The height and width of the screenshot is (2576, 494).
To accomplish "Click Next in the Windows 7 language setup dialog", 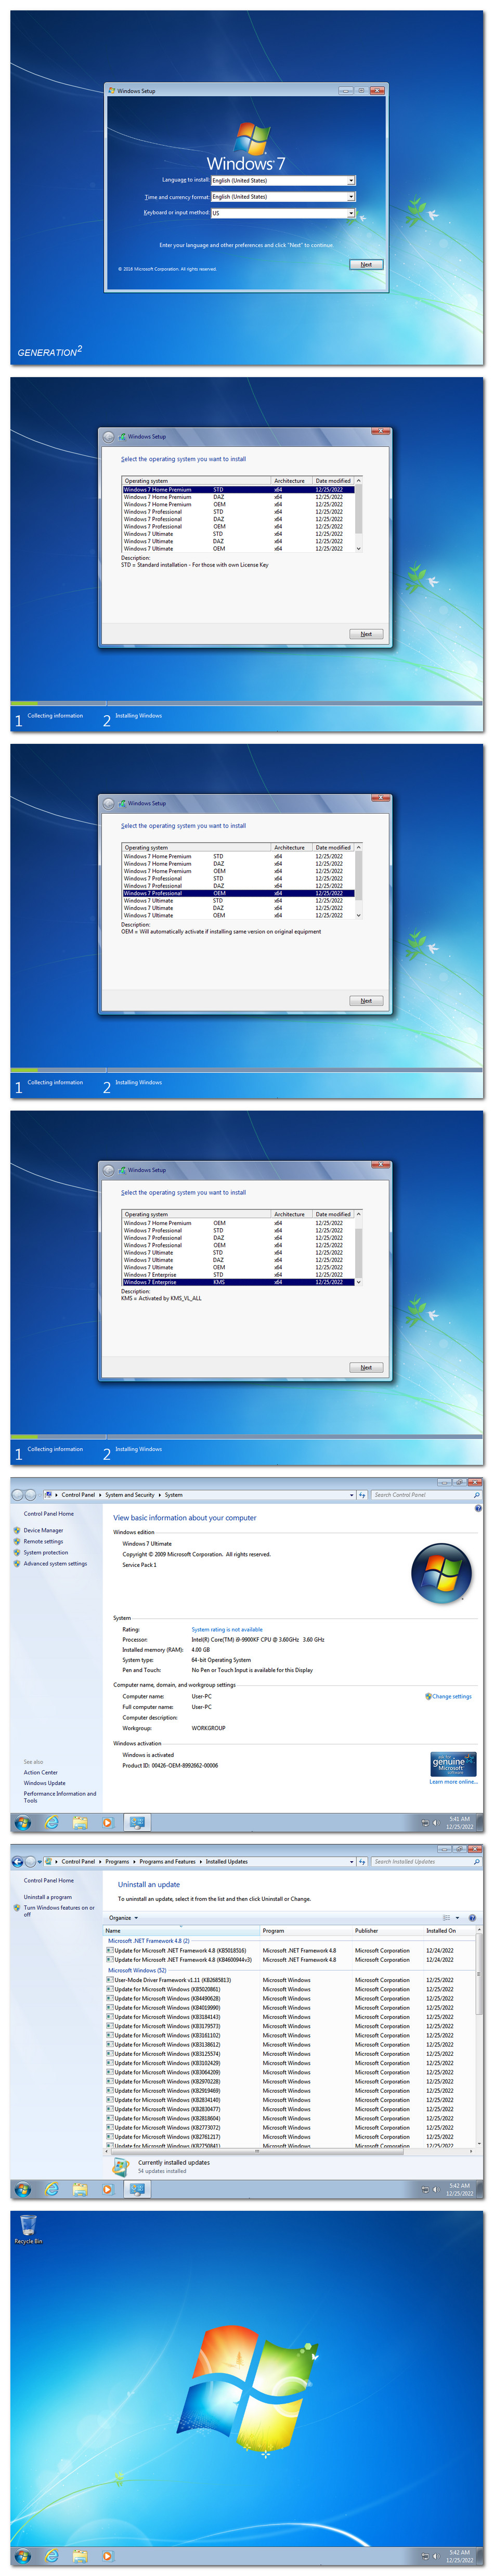I will pyautogui.click(x=366, y=265).
